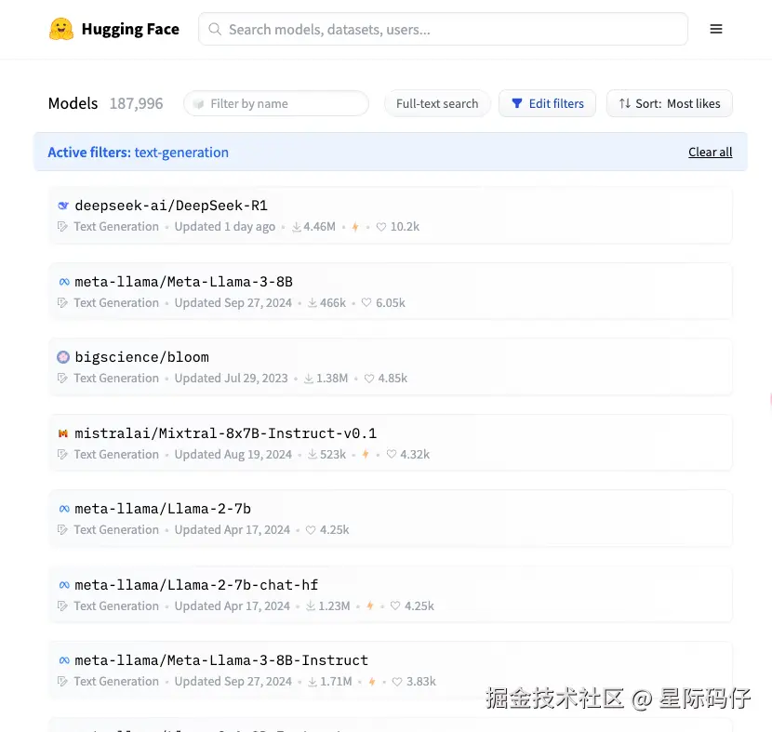This screenshot has height=732, width=772.
Task: Click 'Updated 1 day ago' text
Action: (x=225, y=226)
